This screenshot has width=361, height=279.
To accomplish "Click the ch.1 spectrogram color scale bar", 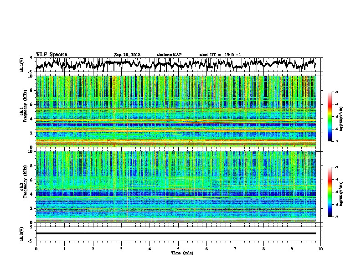I will [x=330, y=117].
